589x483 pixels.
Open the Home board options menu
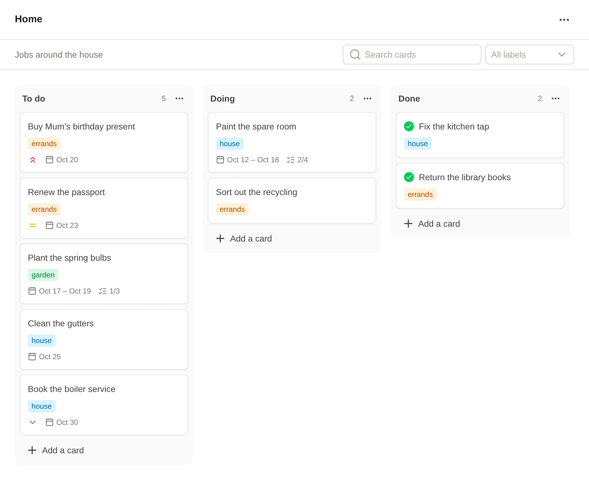coord(564,20)
